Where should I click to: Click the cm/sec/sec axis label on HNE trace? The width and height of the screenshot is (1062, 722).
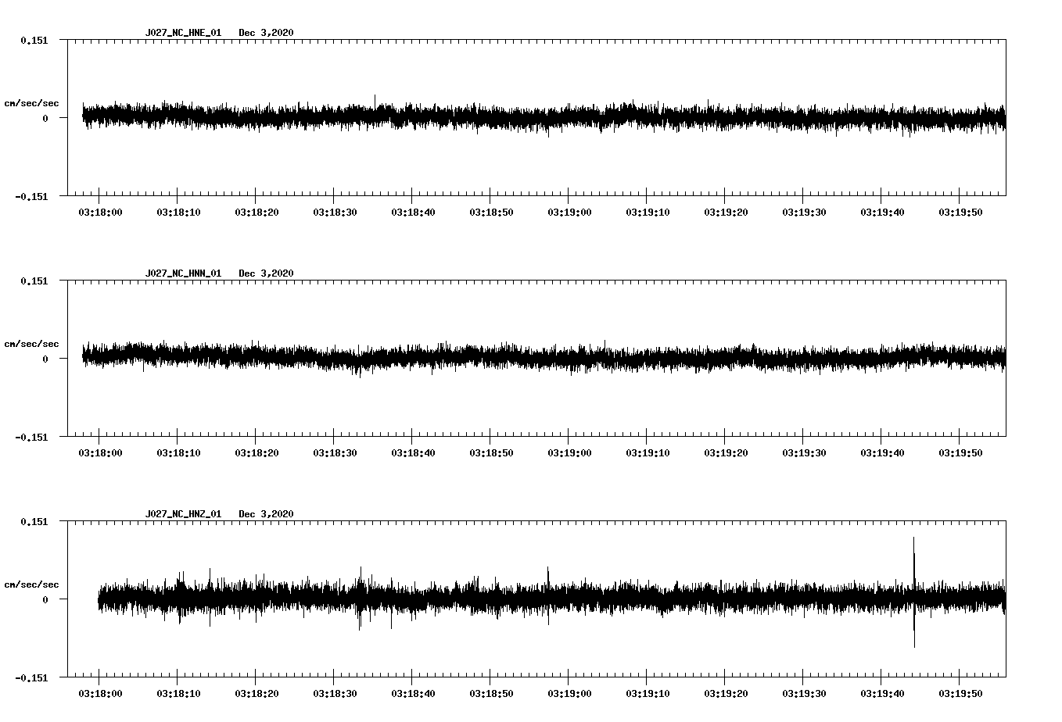(x=32, y=102)
